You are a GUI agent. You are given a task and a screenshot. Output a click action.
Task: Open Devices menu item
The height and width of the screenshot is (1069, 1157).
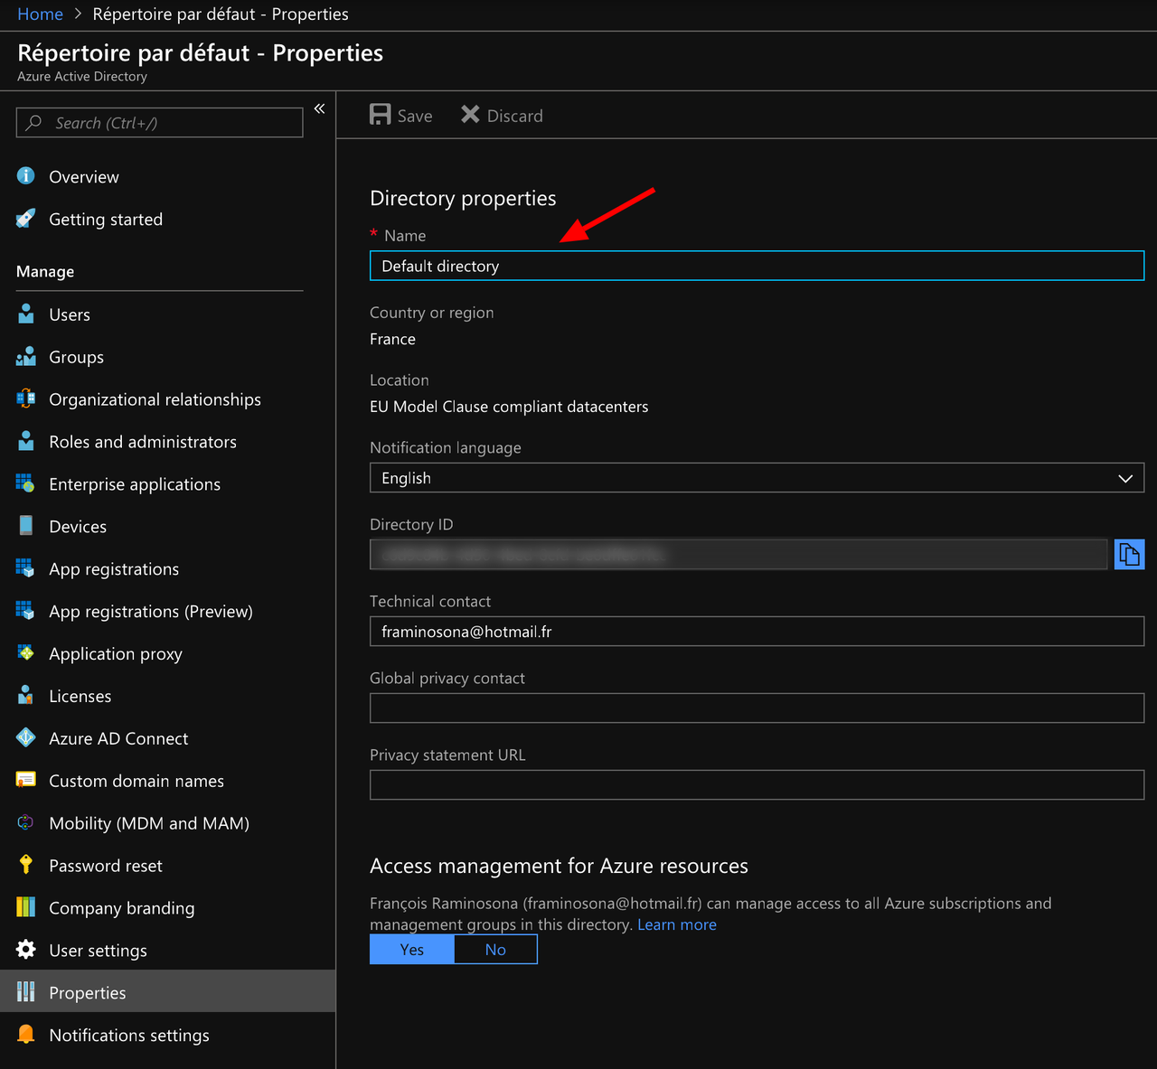point(78,527)
